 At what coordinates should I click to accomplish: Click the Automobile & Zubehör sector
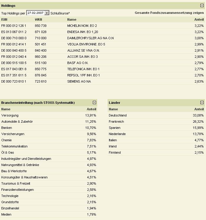17,122
